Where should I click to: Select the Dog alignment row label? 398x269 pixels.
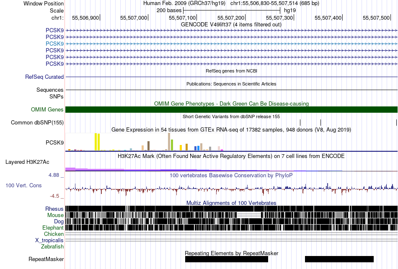click(59, 222)
